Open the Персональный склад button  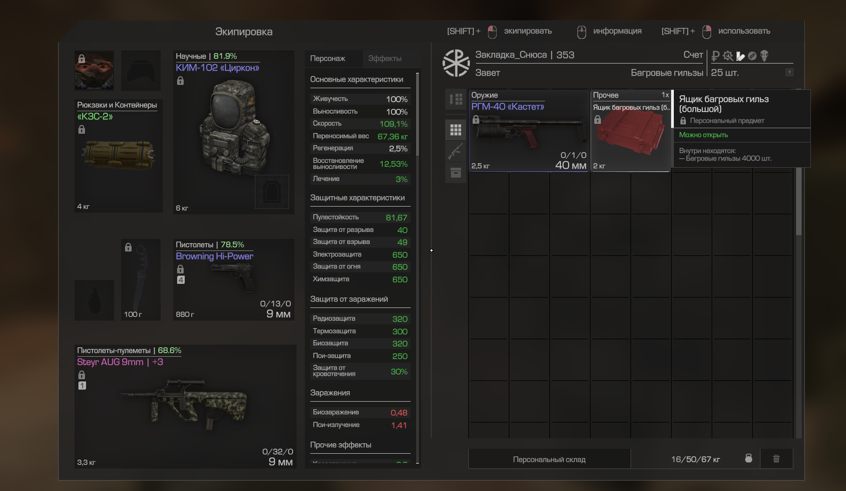tap(549, 459)
